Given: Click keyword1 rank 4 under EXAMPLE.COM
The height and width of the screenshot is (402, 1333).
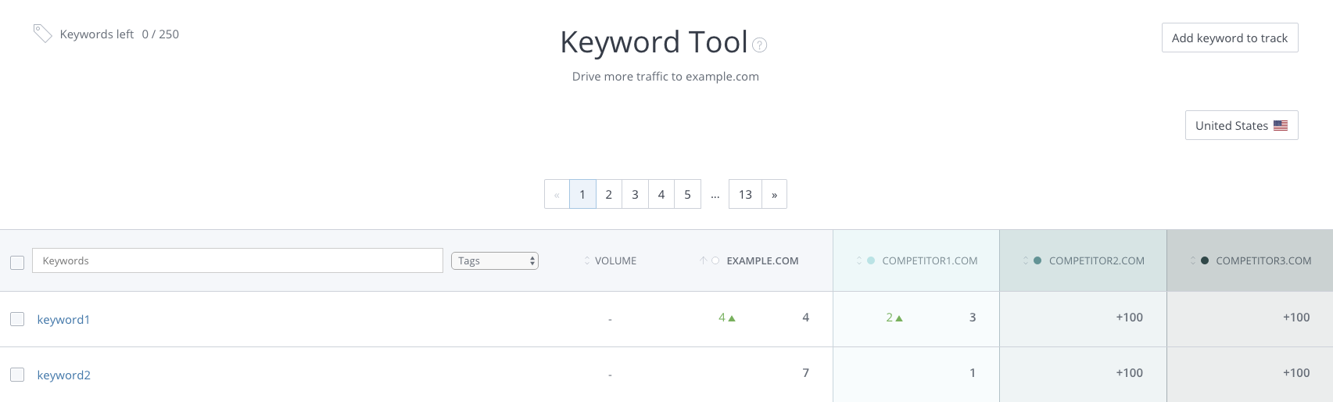Looking at the screenshot, I should 806,318.
